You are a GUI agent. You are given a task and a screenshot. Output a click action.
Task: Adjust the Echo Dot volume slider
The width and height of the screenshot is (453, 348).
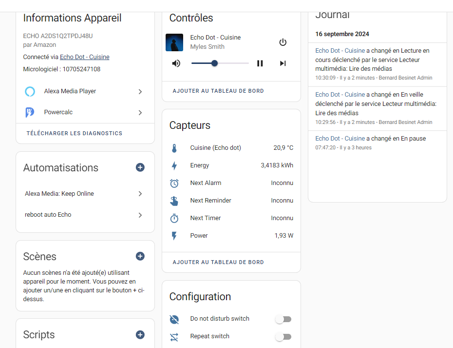214,63
